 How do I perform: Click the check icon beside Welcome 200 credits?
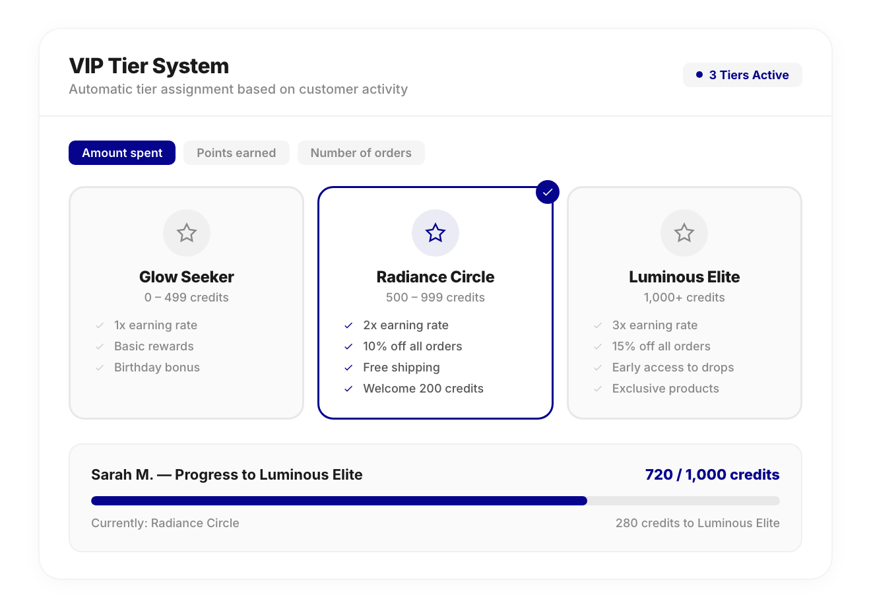click(348, 389)
